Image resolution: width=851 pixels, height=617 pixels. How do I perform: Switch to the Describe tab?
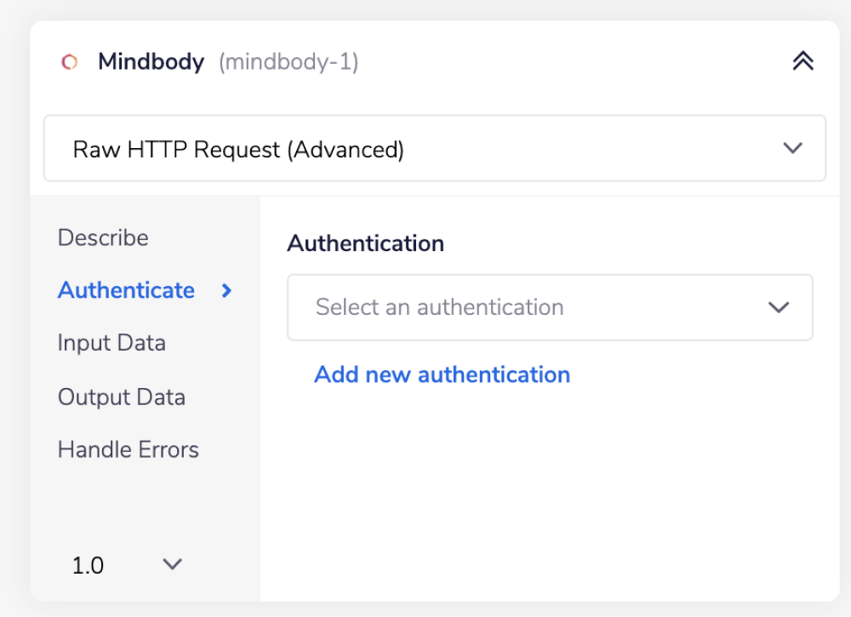pos(103,237)
